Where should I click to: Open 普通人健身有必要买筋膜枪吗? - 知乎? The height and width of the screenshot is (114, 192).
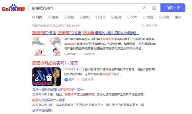(58, 89)
